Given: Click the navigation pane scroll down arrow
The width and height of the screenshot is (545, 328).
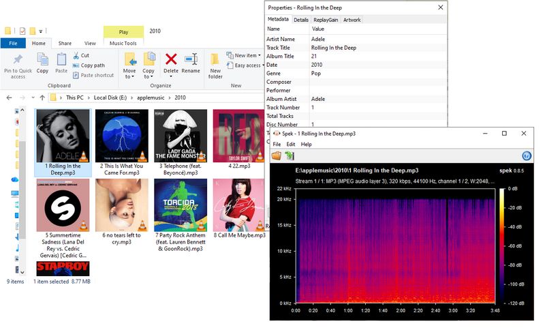Looking at the screenshot, I should point(22,272).
